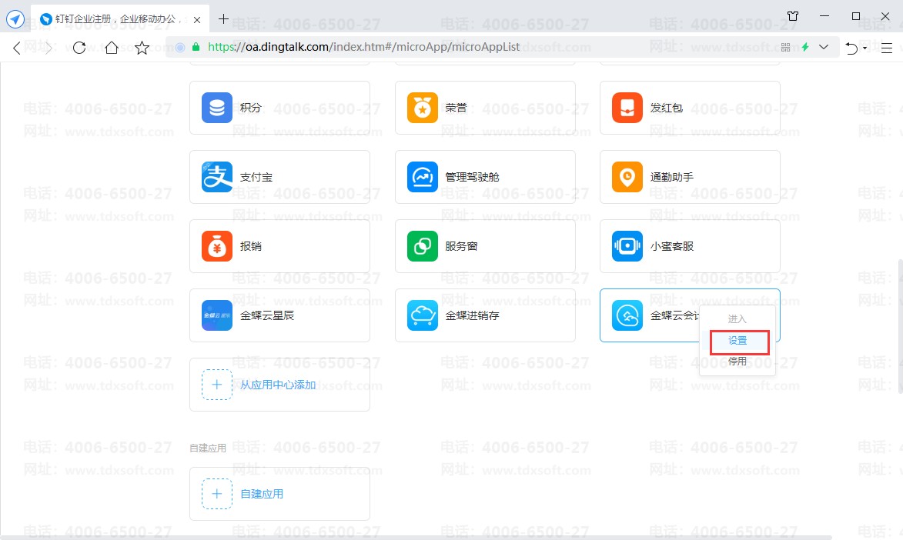Viewport: 903px width, 540px height.
Task: Click the 支付宝 Alipay icon
Action: click(x=217, y=177)
